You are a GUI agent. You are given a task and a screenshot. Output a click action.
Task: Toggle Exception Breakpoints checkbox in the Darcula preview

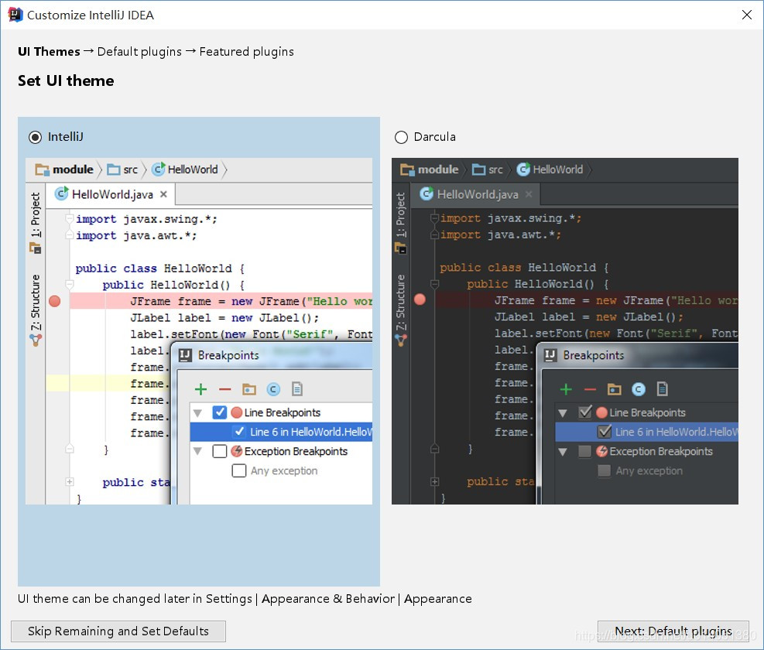click(x=584, y=451)
